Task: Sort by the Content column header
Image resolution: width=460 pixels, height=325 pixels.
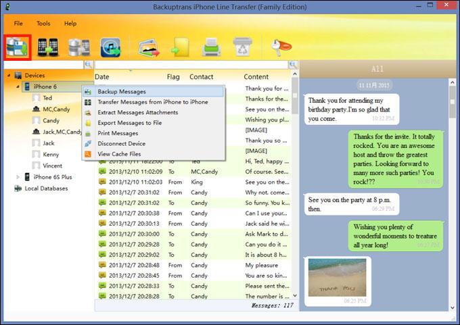Action: coord(256,77)
